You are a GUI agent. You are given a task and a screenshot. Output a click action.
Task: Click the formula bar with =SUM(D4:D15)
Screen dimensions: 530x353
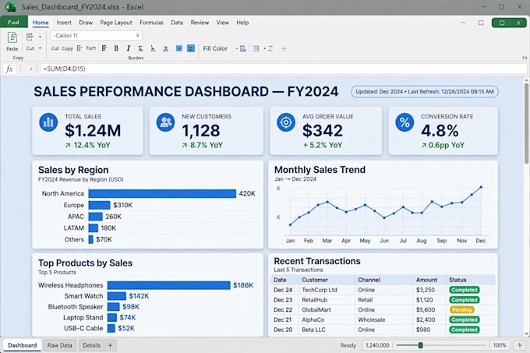[x=283, y=69]
